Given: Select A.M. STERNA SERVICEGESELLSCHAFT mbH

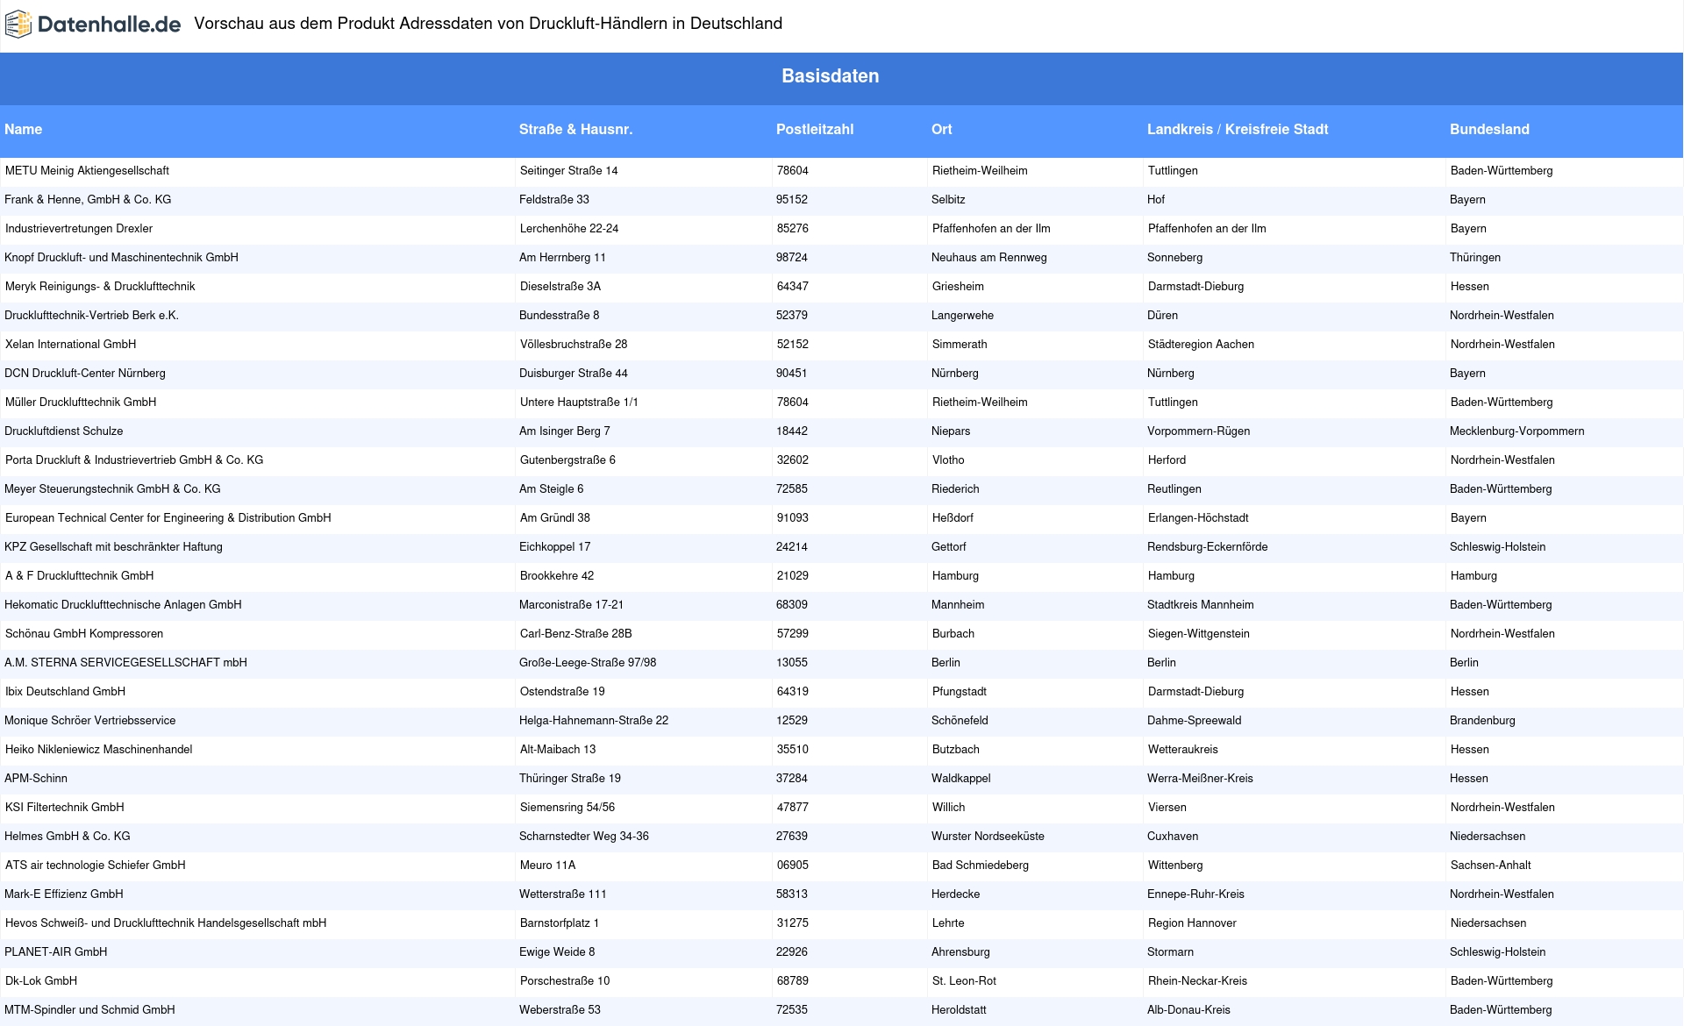Looking at the screenshot, I should click(x=125, y=663).
